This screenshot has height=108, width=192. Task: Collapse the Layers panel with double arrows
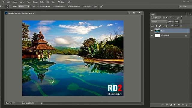(x=186, y=14)
